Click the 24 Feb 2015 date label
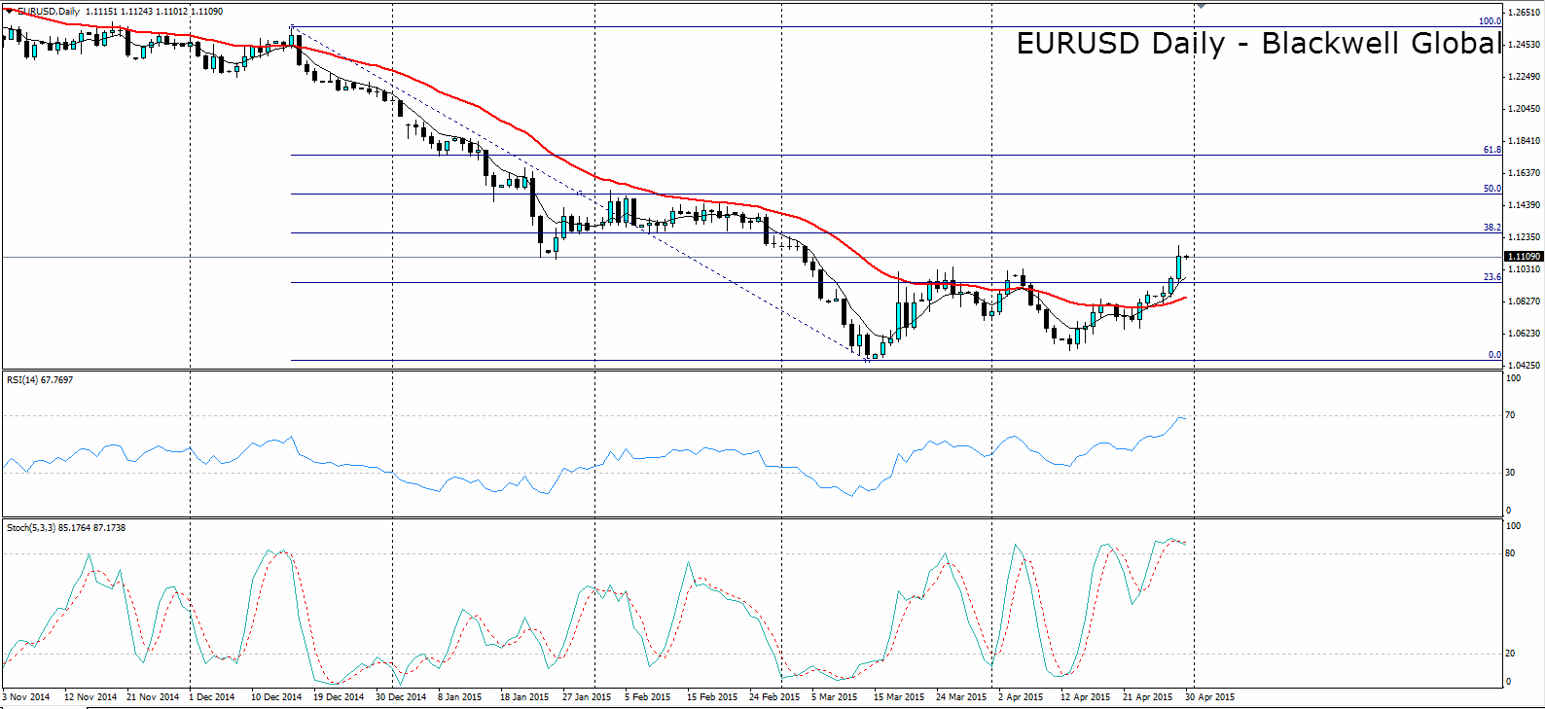The height and width of the screenshot is (709, 1545). (x=774, y=697)
